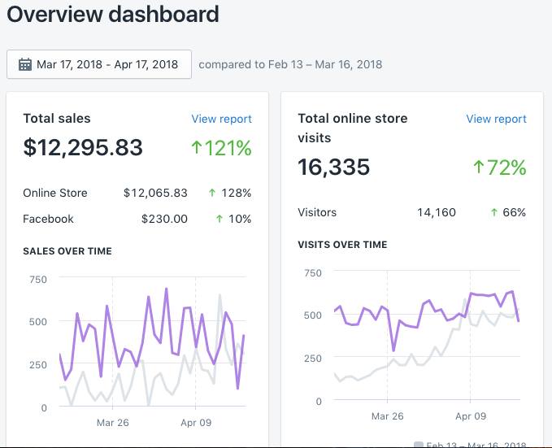This screenshot has width=552, height=448.
Task: Open View report for Total online store visits
Action: [x=496, y=119]
